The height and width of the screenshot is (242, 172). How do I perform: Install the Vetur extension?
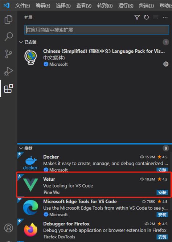click(x=162, y=192)
